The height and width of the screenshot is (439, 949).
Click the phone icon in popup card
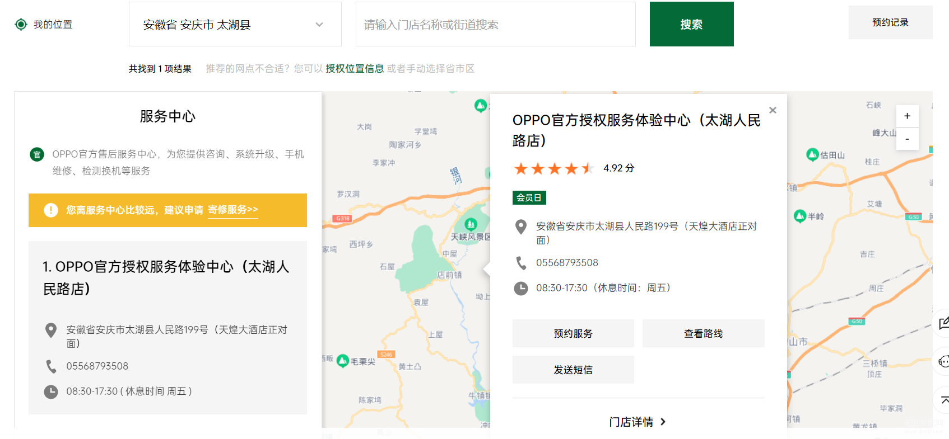point(521,263)
